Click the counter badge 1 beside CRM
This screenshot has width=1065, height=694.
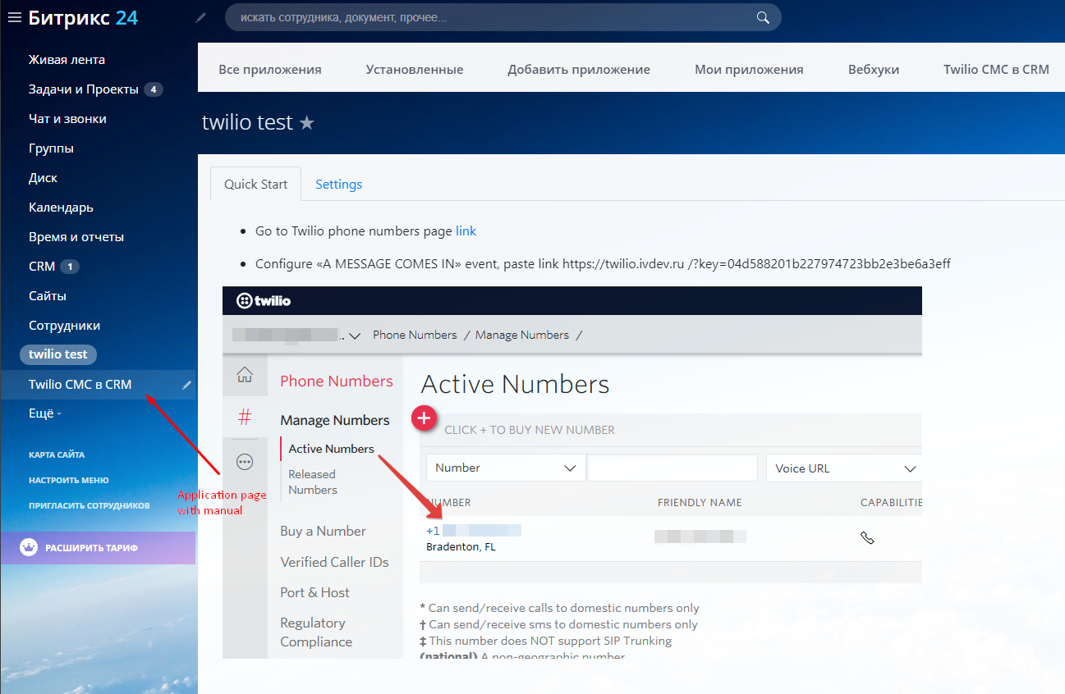[70, 267]
